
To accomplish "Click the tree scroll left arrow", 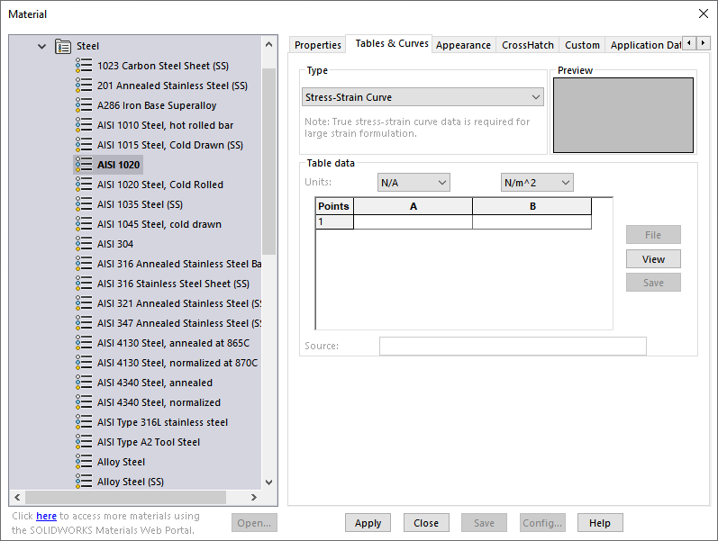I will click(x=17, y=497).
